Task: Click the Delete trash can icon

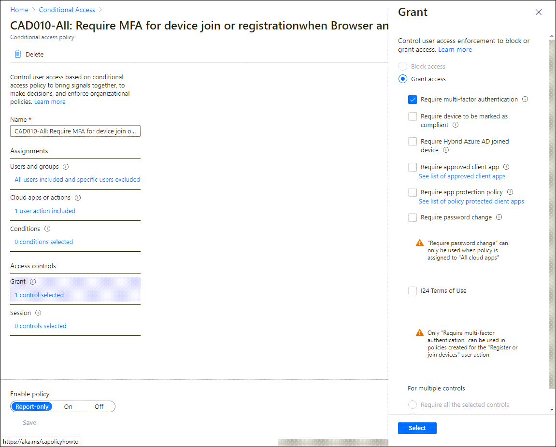Action: (x=18, y=54)
